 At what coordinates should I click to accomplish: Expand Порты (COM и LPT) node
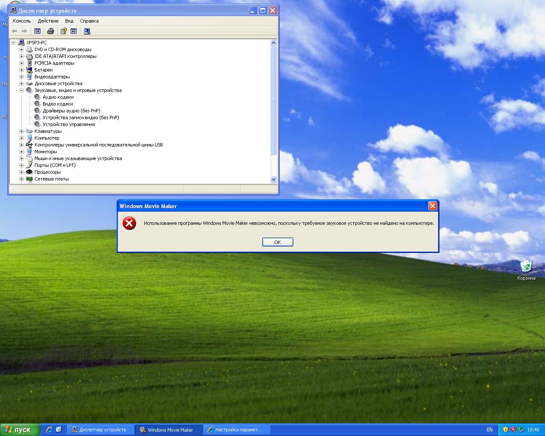pyautogui.click(x=21, y=165)
